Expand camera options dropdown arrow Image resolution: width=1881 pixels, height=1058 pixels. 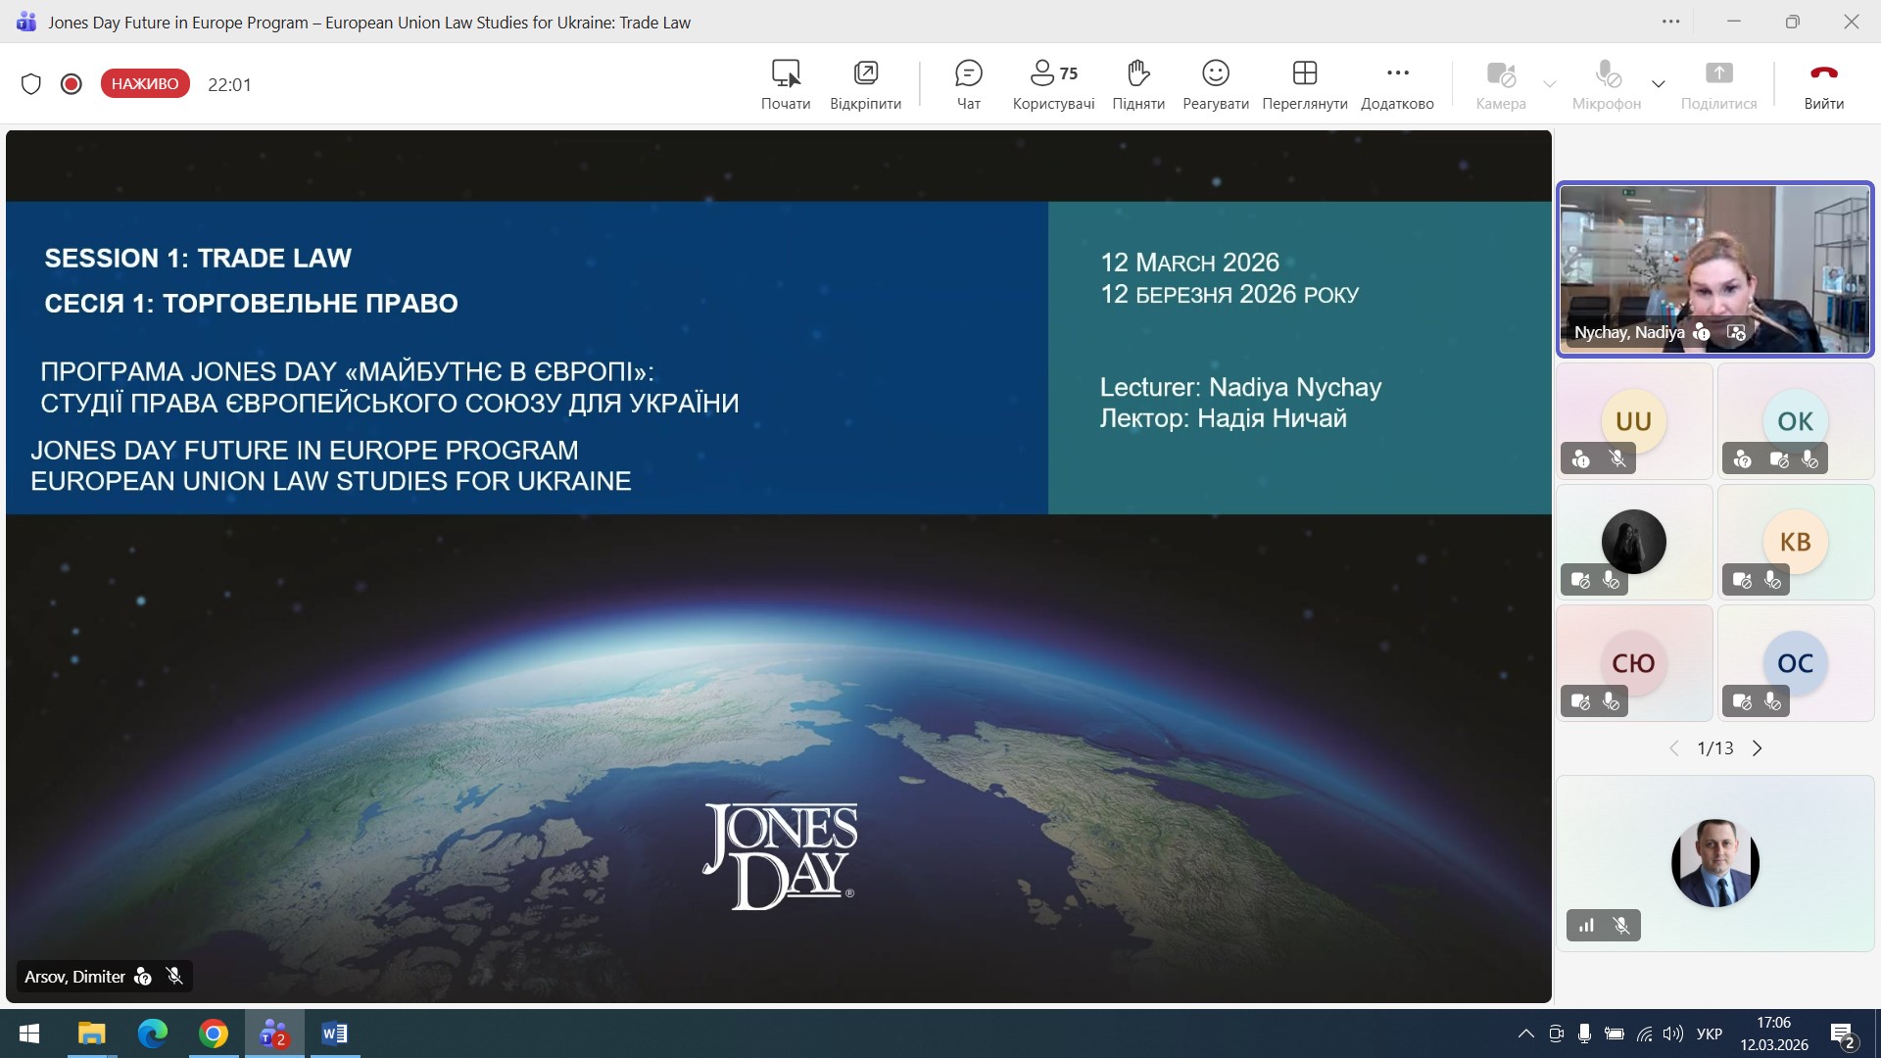click(1550, 84)
